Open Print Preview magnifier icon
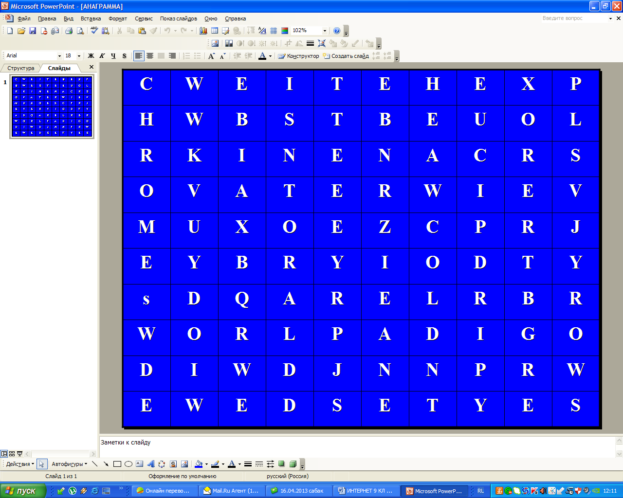The width and height of the screenshot is (623, 498). pos(80,31)
